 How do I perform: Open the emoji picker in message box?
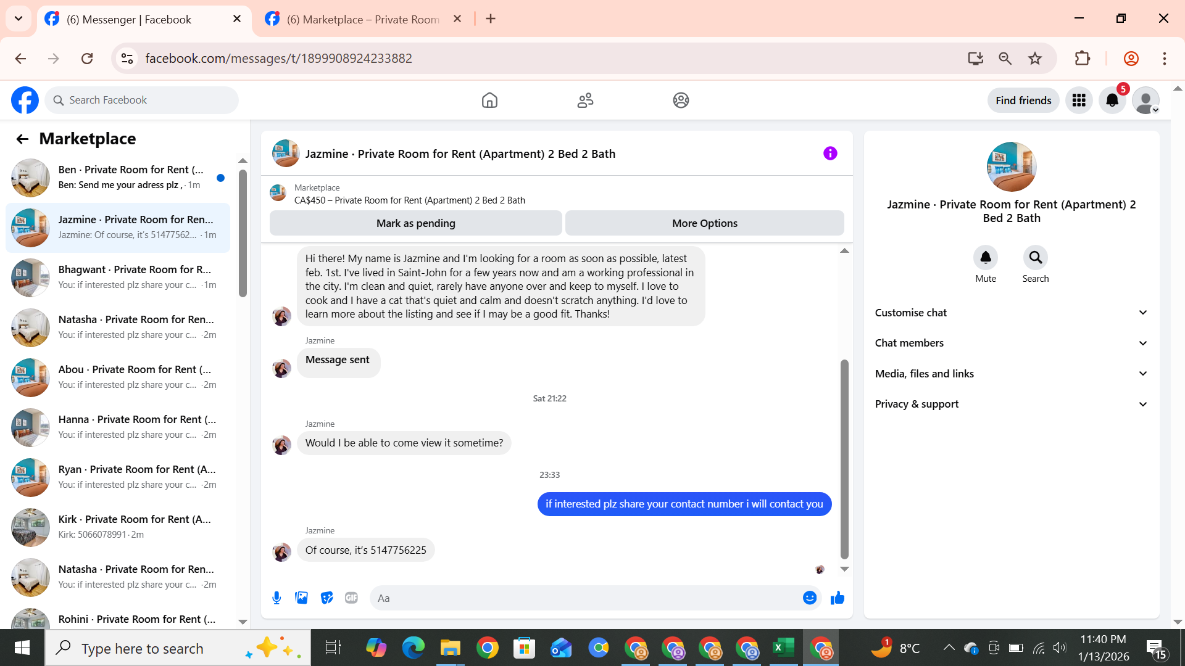click(x=810, y=598)
